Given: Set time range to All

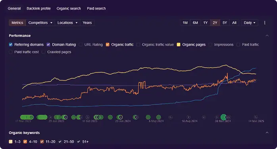Looking at the screenshot, I should pyautogui.click(x=234, y=23).
